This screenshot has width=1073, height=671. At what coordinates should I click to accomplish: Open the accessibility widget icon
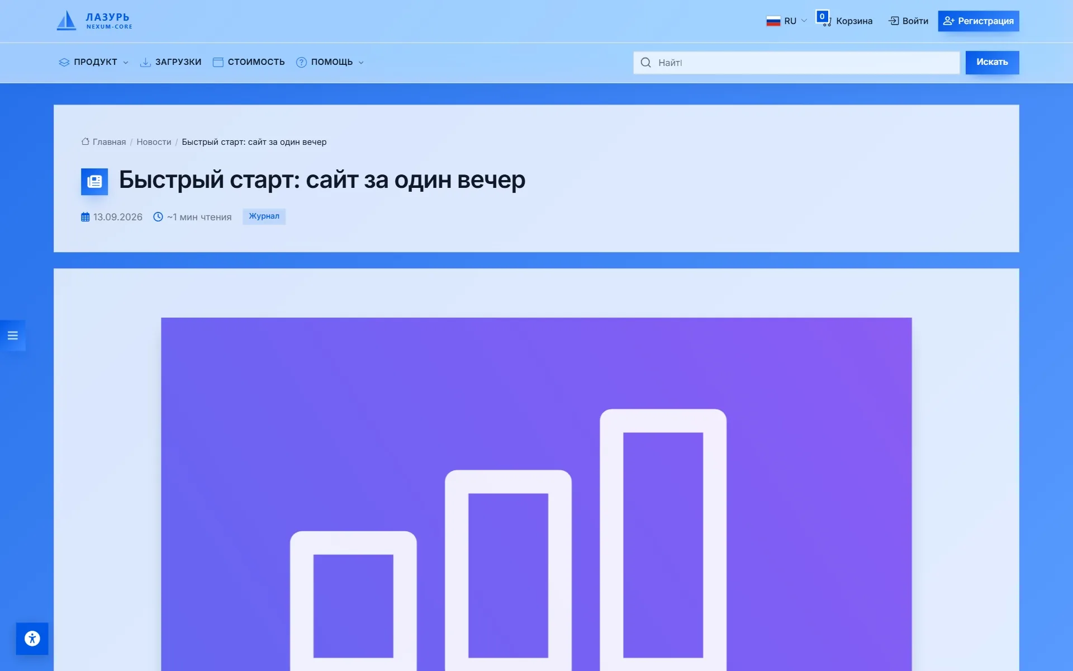(x=32, y=639)
